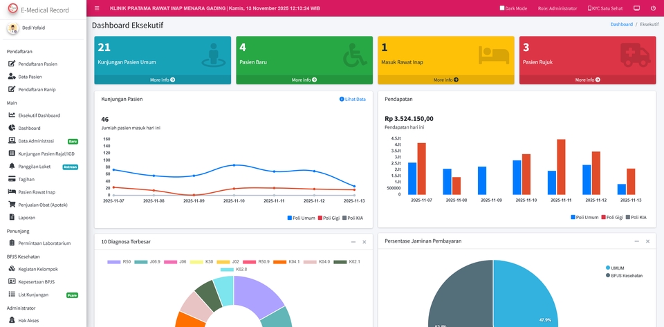The width and height of the screenshot is (664, 327).
Task: Open More info on Pasien Baru card
Action: tap(304, 80)
